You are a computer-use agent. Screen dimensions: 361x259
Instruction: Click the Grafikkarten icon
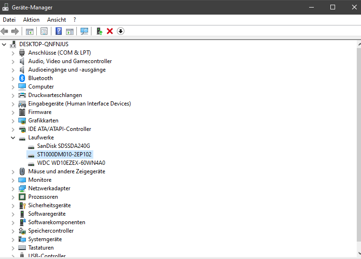click(22, 121)
